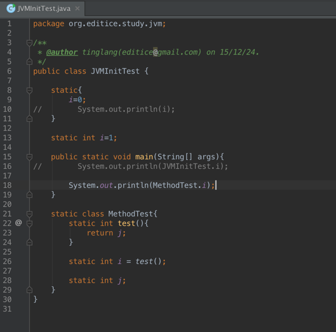Click the @ gutter icon on line 22

pyautogui.click(x=18, y=223)
